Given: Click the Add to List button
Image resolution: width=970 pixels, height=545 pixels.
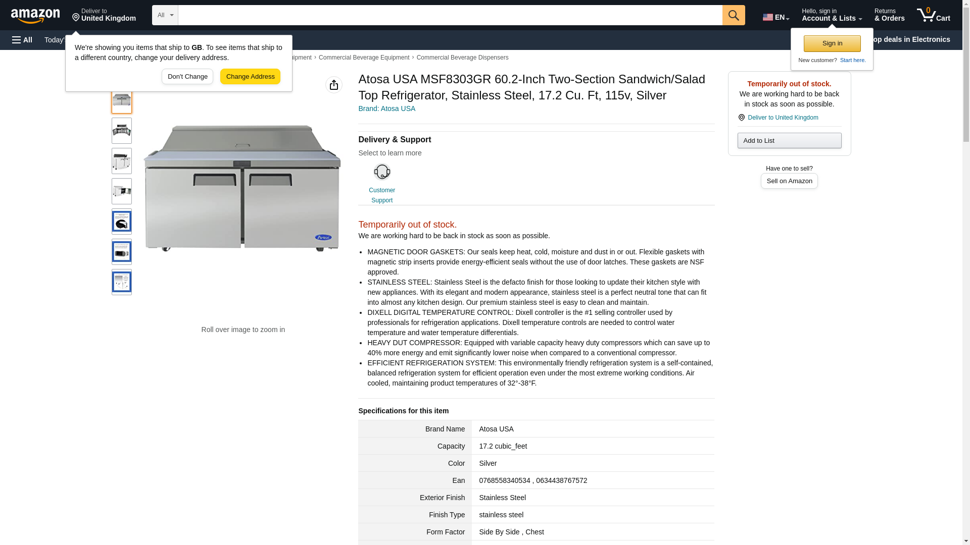Looking at the screenshot, I should click(x=789, y=140).
